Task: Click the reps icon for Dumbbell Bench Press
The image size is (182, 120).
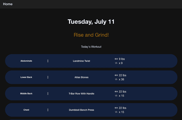Action: (x=116, y=112)
